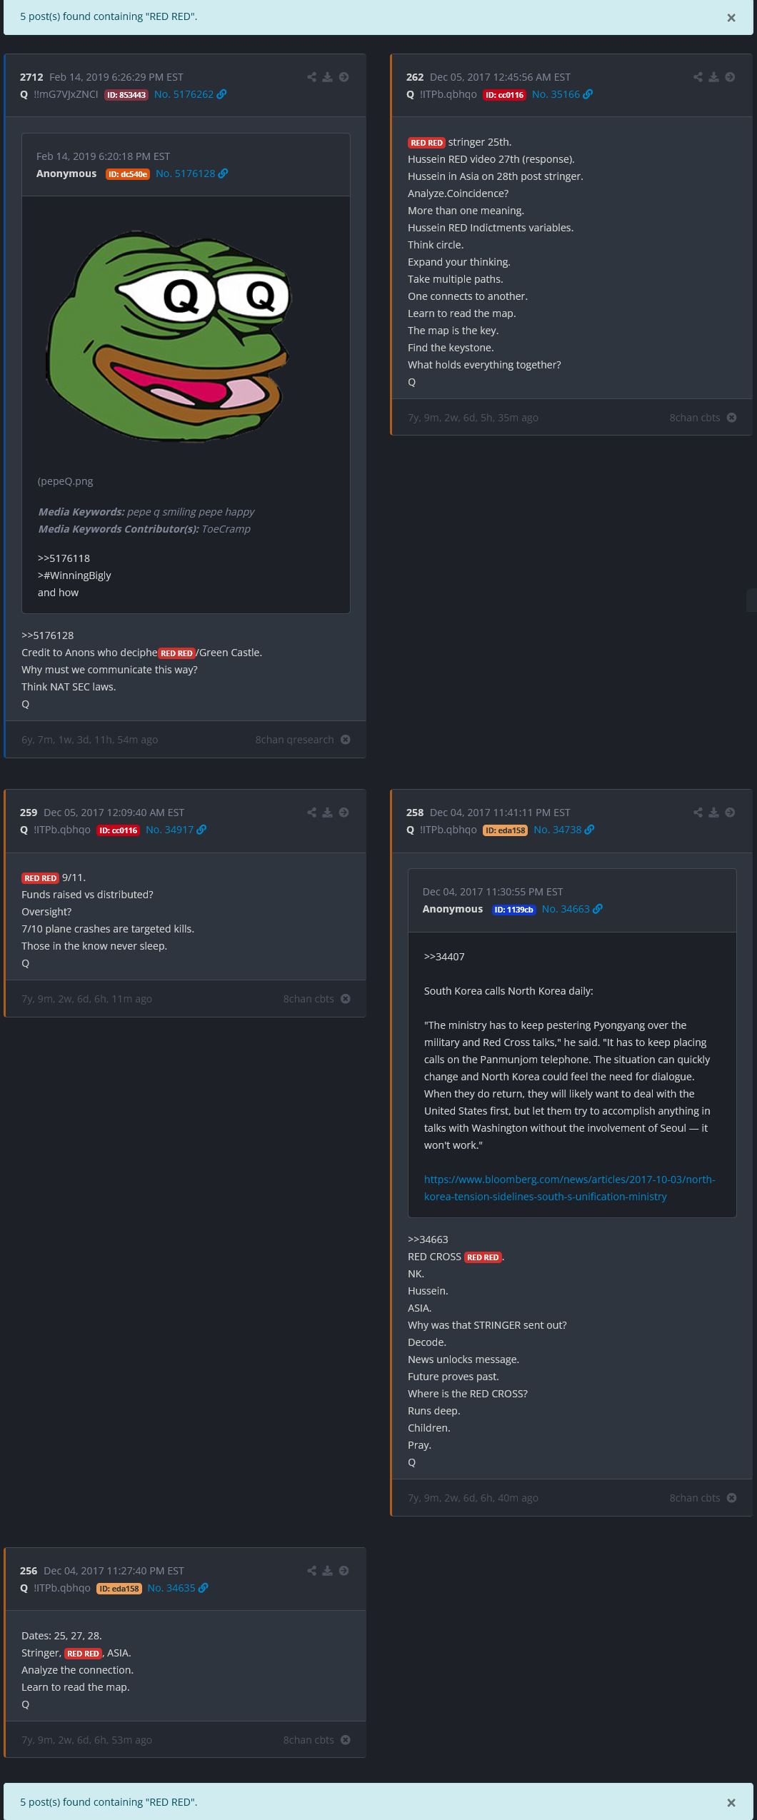Click arrow circle icon on post 2712

344,77
